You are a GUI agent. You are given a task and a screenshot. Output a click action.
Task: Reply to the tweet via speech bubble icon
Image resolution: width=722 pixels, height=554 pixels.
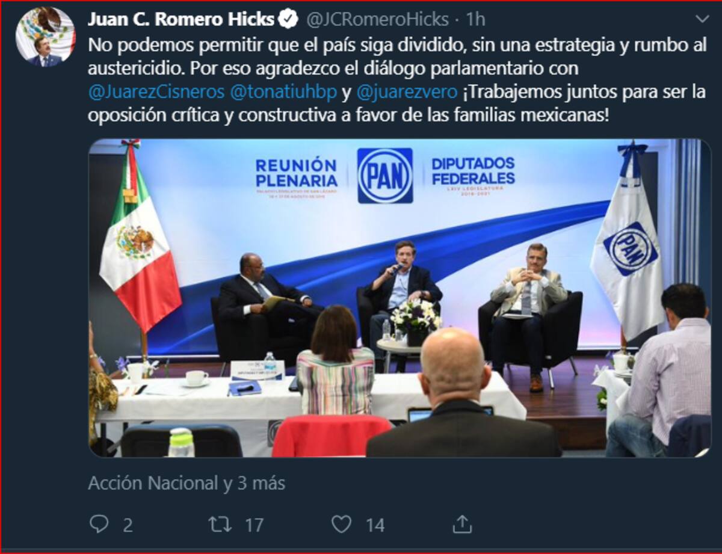point(99,525)
